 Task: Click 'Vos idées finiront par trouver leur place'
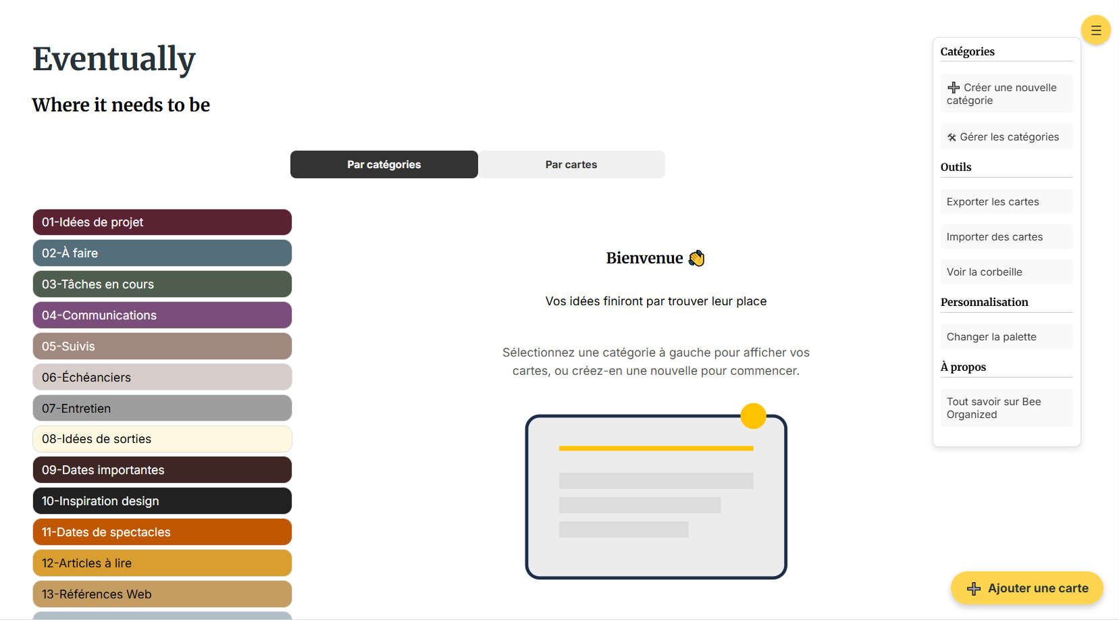[656, 301]
